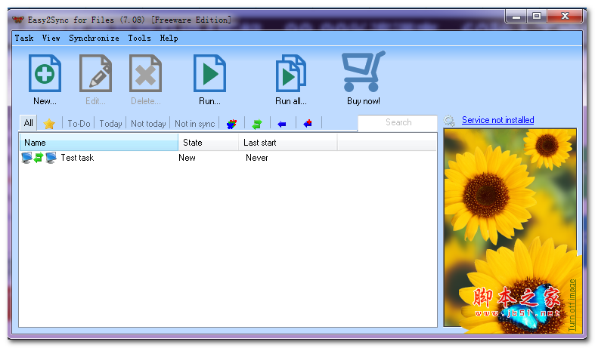Image resolution: width=595 pixels, height=348 pixels.
Task: Click the Edit task pencil icon
Action: click(95, 73)
